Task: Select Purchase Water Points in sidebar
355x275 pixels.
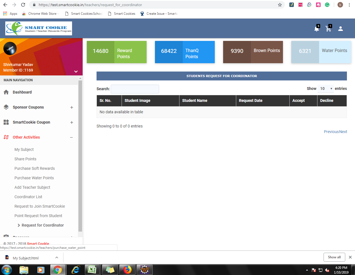Action: click(34, 178)
